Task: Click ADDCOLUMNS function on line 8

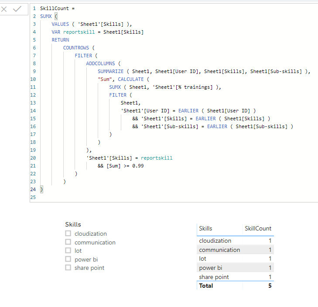Action: tap(101, 63)
